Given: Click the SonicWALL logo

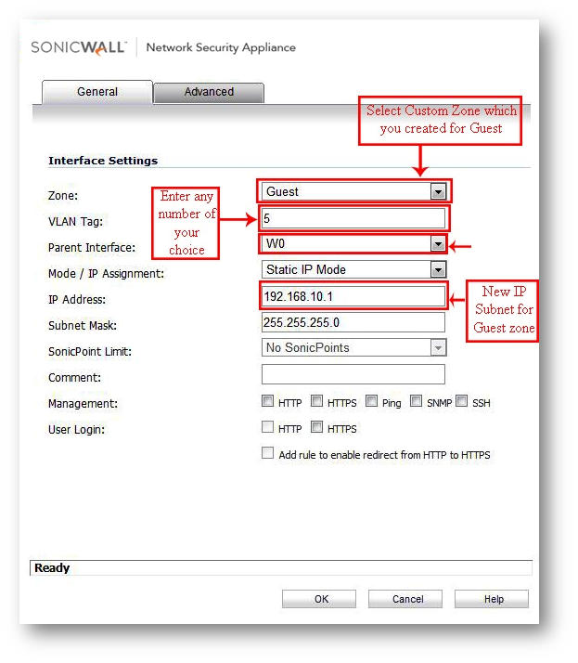Looking at the screenshot, I should click(79, 47).
